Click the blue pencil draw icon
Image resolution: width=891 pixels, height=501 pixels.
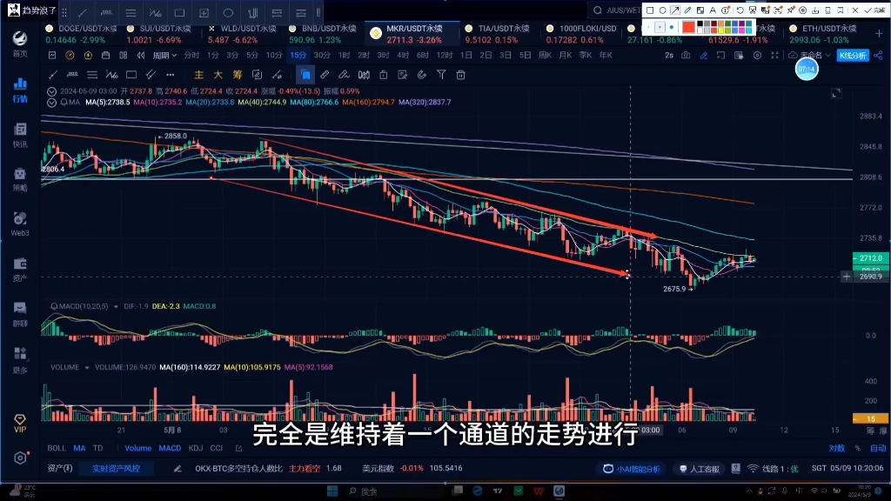[x=703, y=55]
